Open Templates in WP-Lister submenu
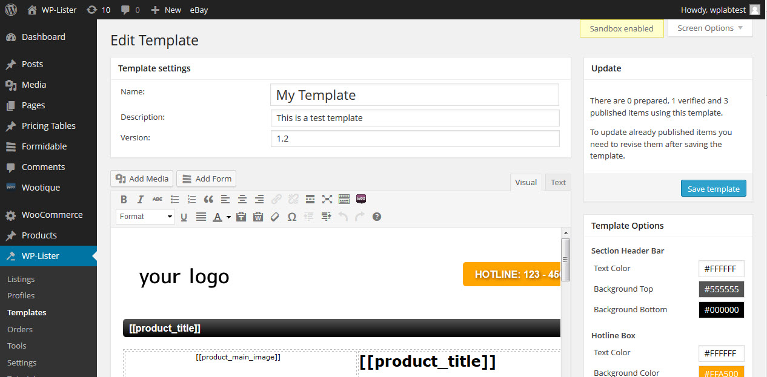This screenshot has width=767, height=377. (x=27, y=312)
